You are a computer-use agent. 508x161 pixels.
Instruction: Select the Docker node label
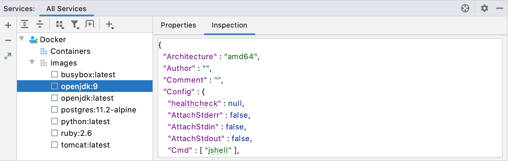pyautogui.click(x=53, y=40)
